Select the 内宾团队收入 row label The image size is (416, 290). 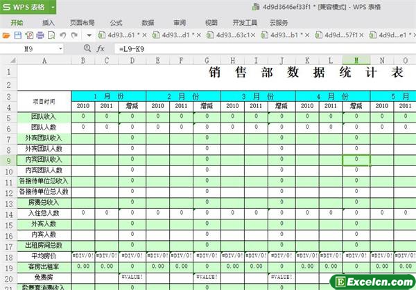(x=44, y=160)
